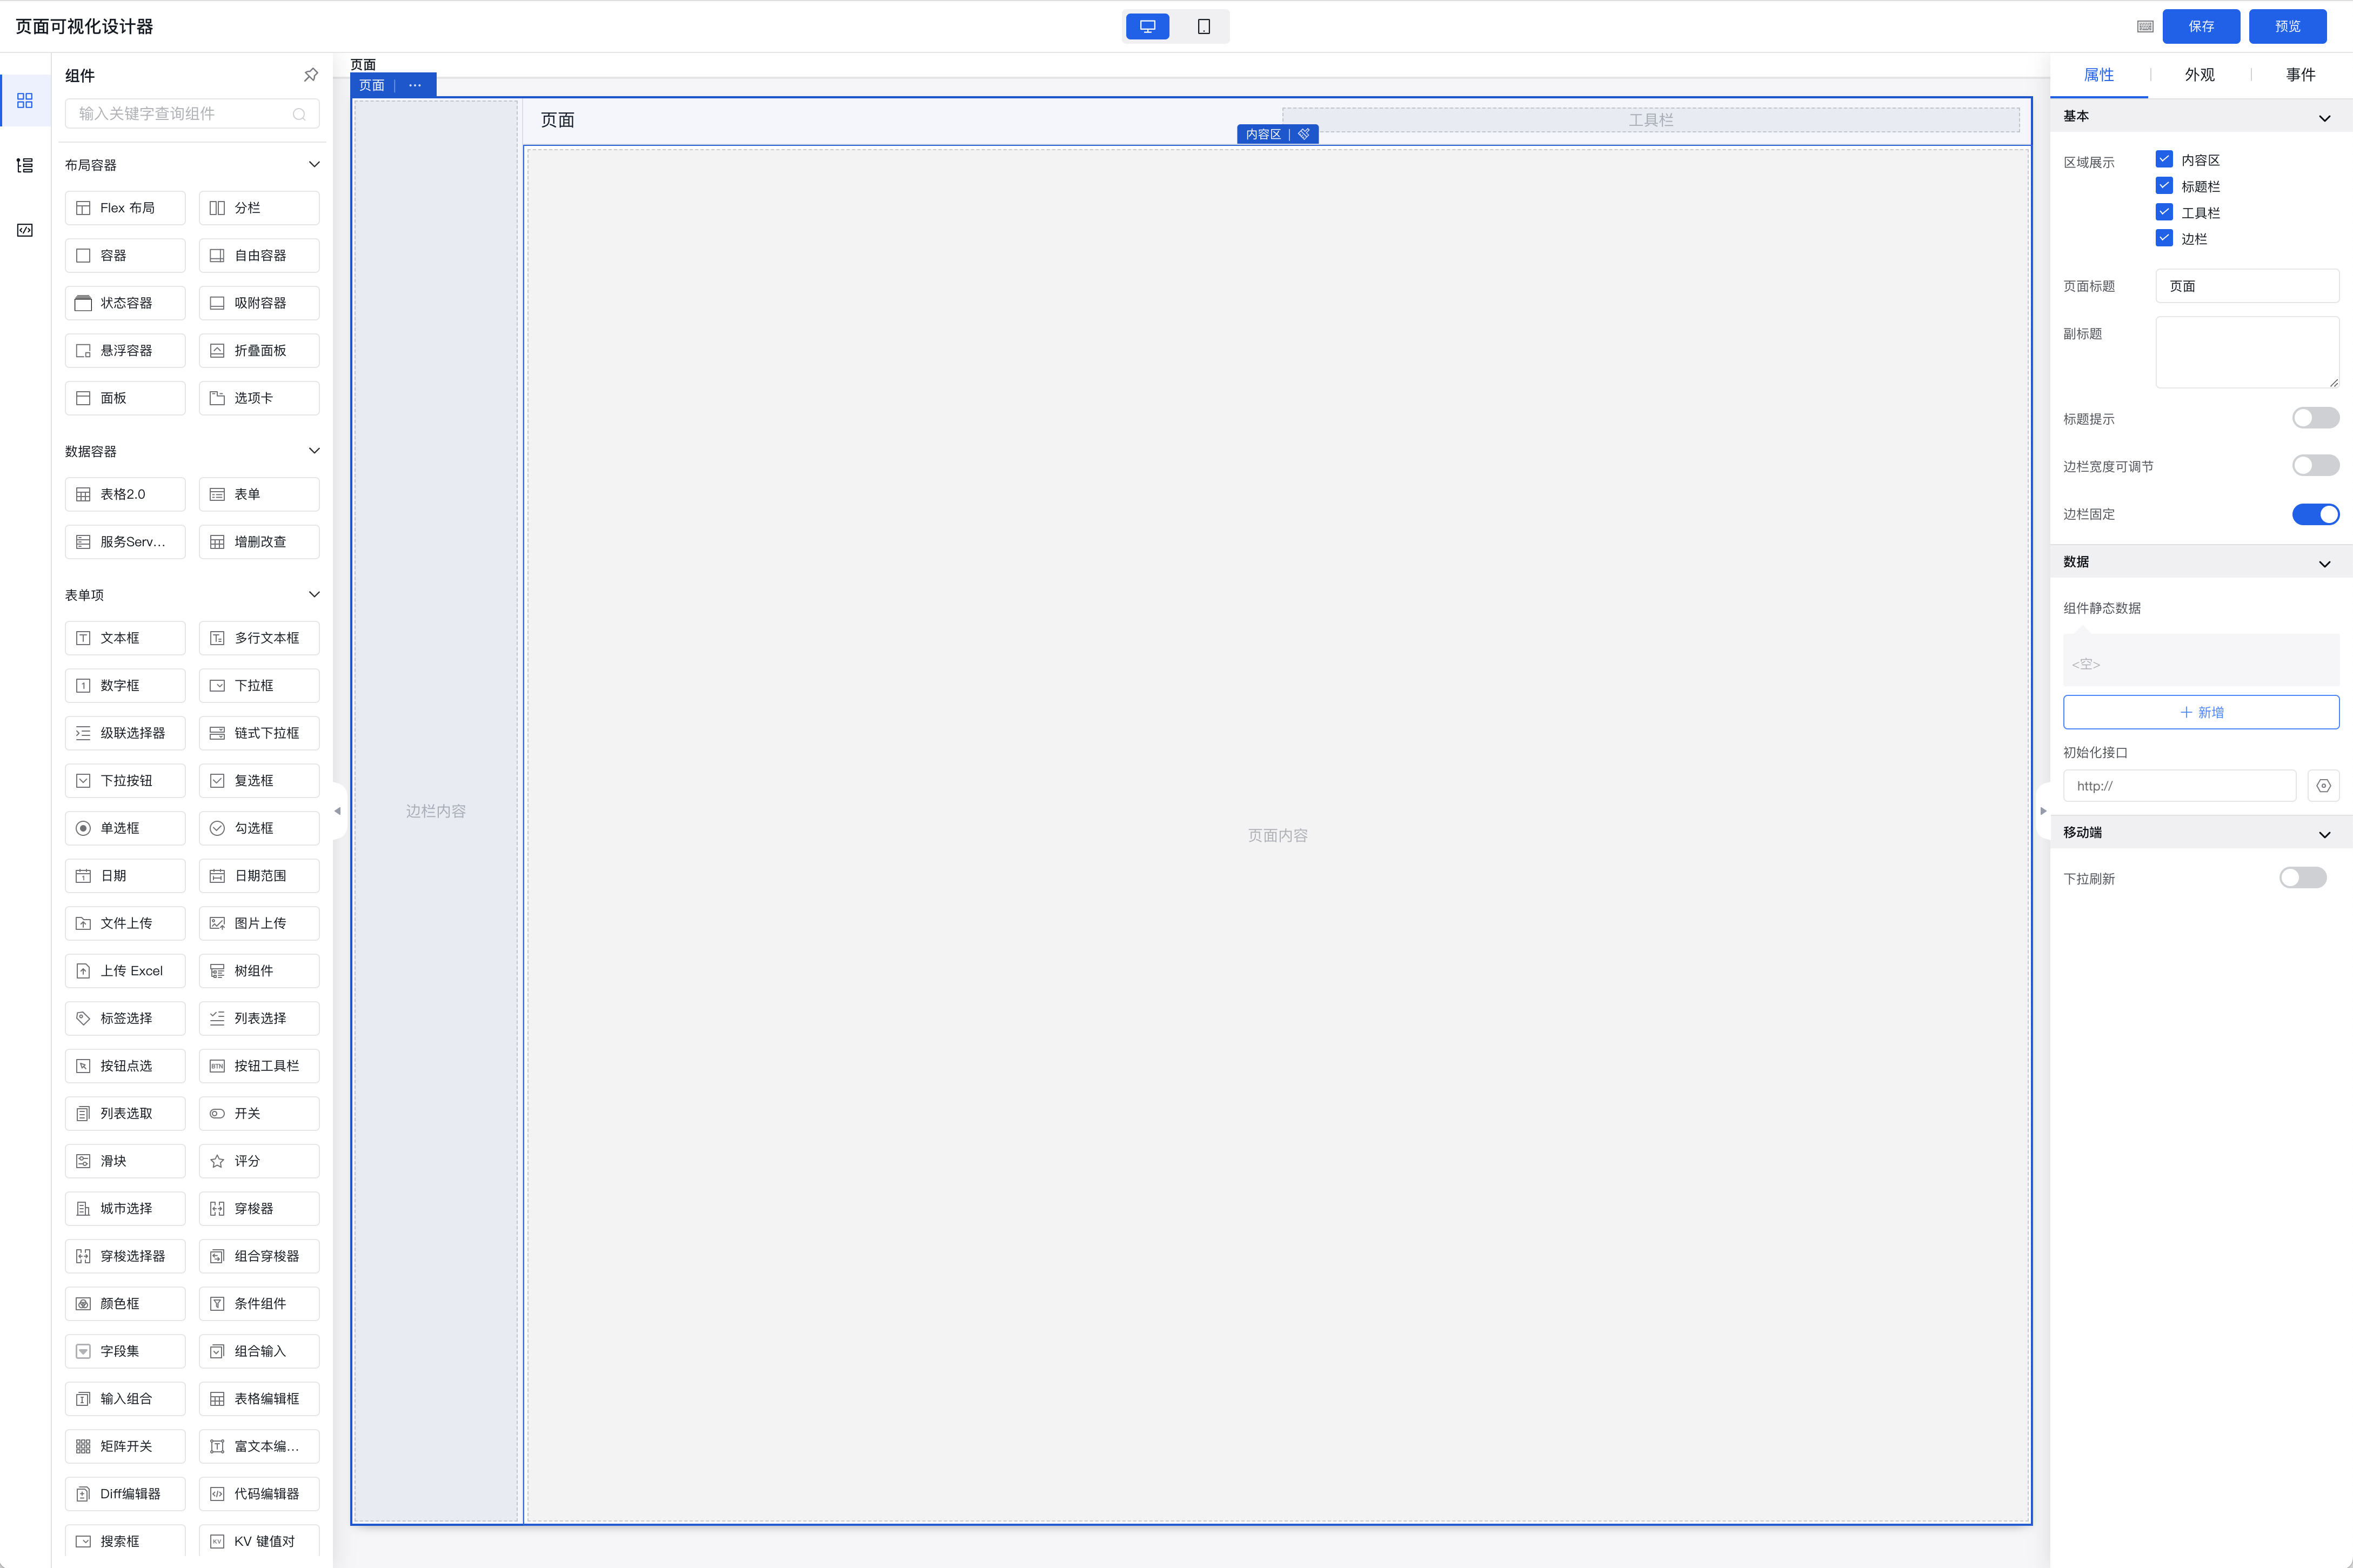The height and width of the screenshot is (1568, 2353).
Task: Collapse the 表单项 component group
Action: point(314,594)
